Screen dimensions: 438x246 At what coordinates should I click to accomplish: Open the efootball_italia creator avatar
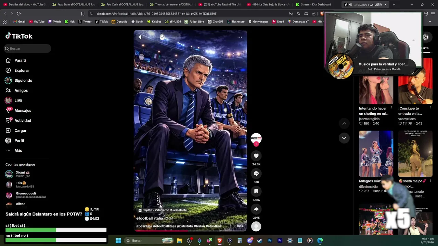[256, 138]
